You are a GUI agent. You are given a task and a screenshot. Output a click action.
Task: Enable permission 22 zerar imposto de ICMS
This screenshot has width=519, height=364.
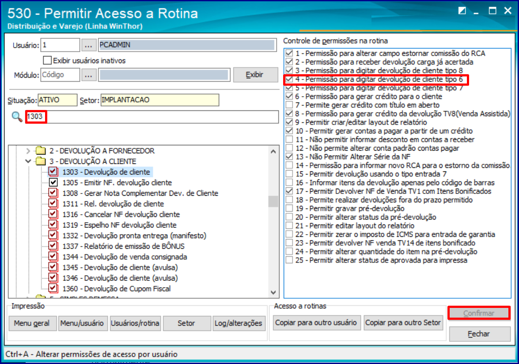click(x=289, y=234)
